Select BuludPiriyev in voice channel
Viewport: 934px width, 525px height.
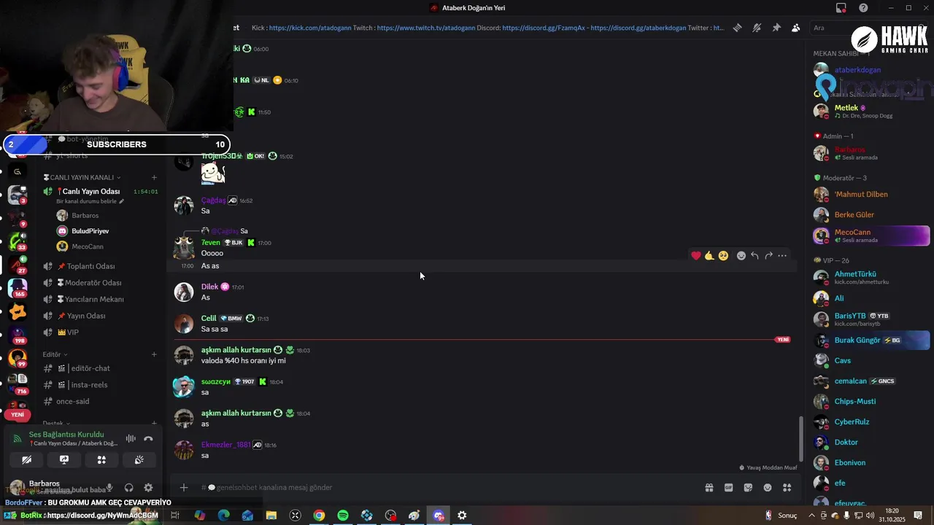90,231
